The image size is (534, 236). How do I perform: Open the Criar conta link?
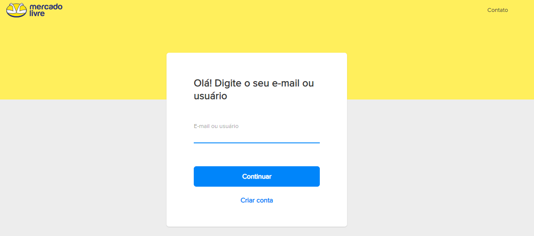tap(256, 200)
